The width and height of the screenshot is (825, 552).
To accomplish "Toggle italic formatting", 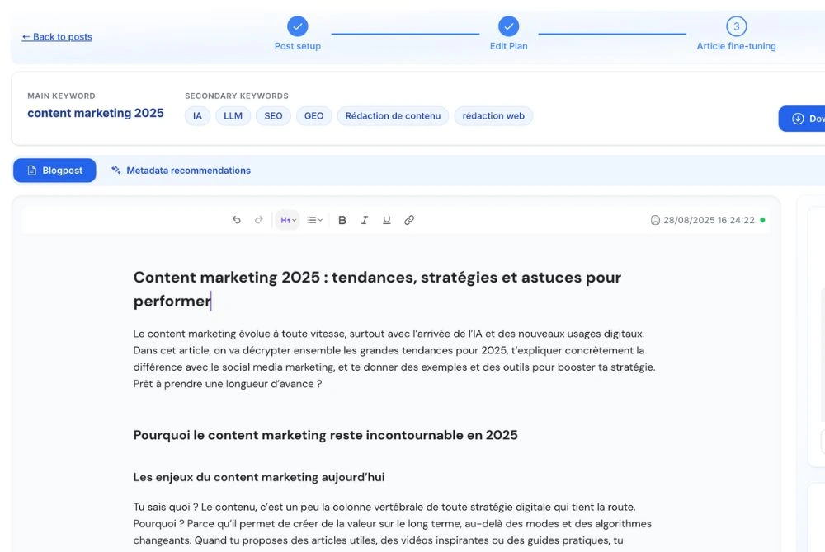I will coord(364,220).
